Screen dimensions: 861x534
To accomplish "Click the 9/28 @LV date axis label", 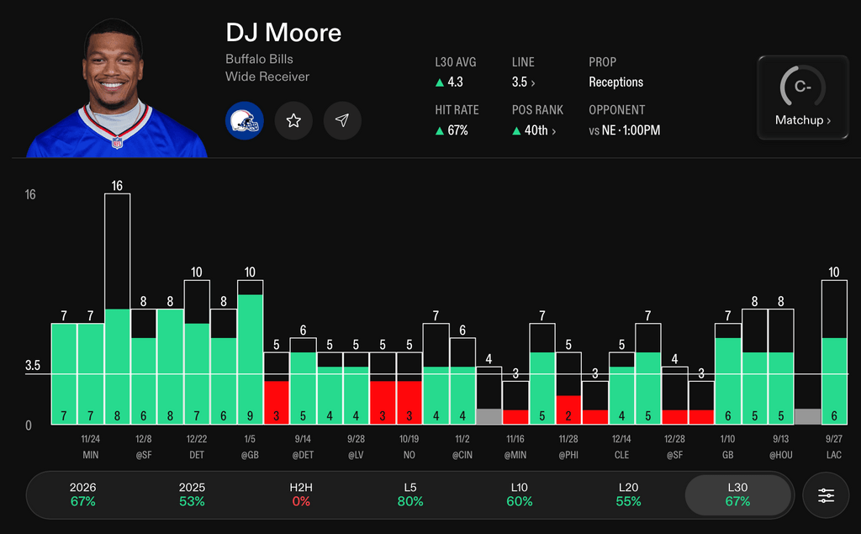I will 356,447.
